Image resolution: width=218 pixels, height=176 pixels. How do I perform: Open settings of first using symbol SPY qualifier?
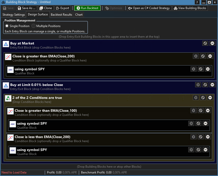tap(194, 69)
